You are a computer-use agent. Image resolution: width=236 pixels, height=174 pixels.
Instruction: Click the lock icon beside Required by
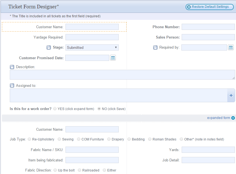155,47
